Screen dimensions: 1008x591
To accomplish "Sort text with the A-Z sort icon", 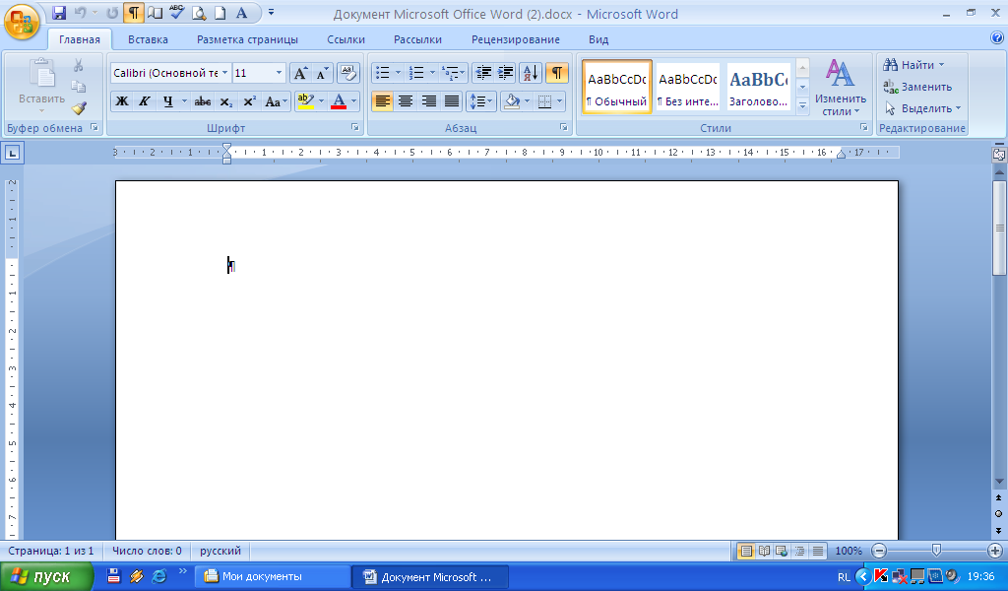I will click(x=531, y=73).
